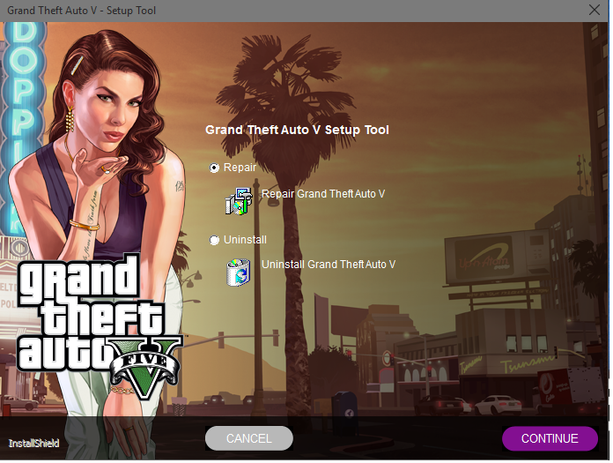Click the CANCEL button
Viewport: 613px width, 463px height.
[250, 440]
